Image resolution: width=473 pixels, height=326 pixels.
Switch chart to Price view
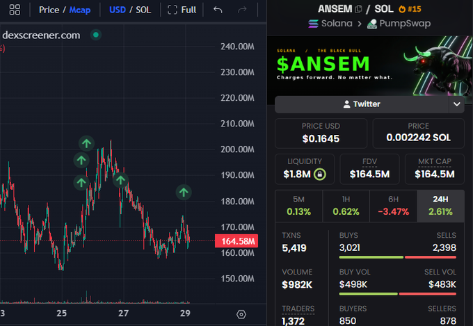49,10
